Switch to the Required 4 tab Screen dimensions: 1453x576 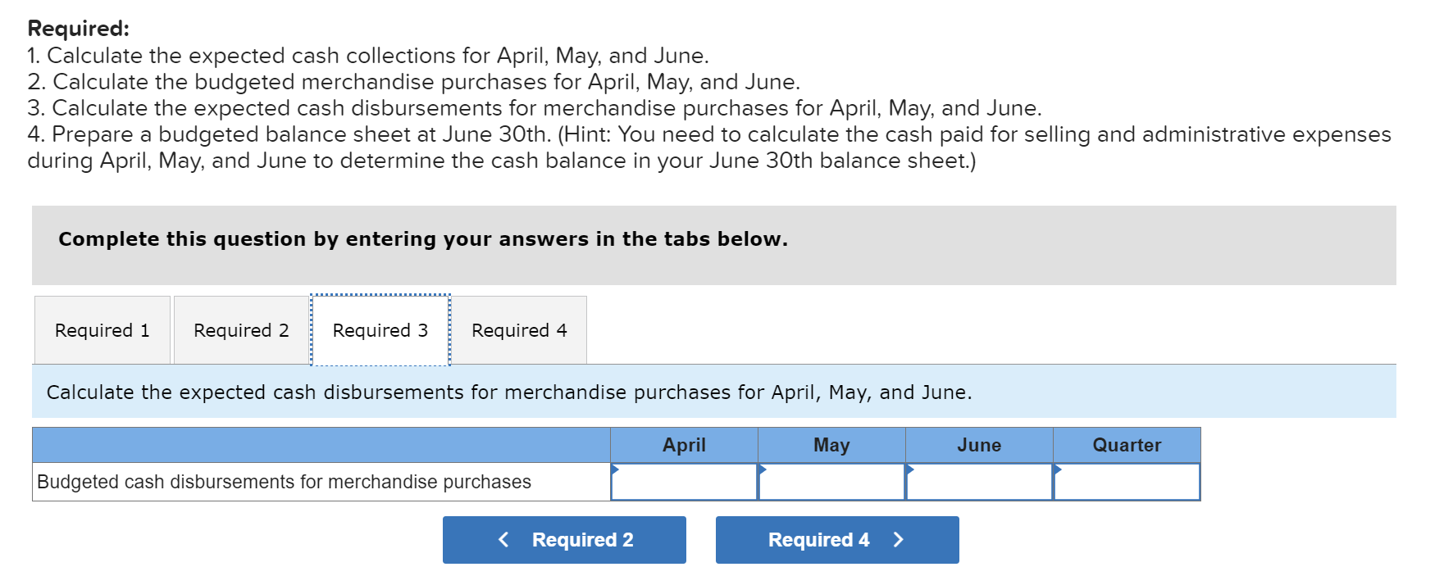(520, 329)
